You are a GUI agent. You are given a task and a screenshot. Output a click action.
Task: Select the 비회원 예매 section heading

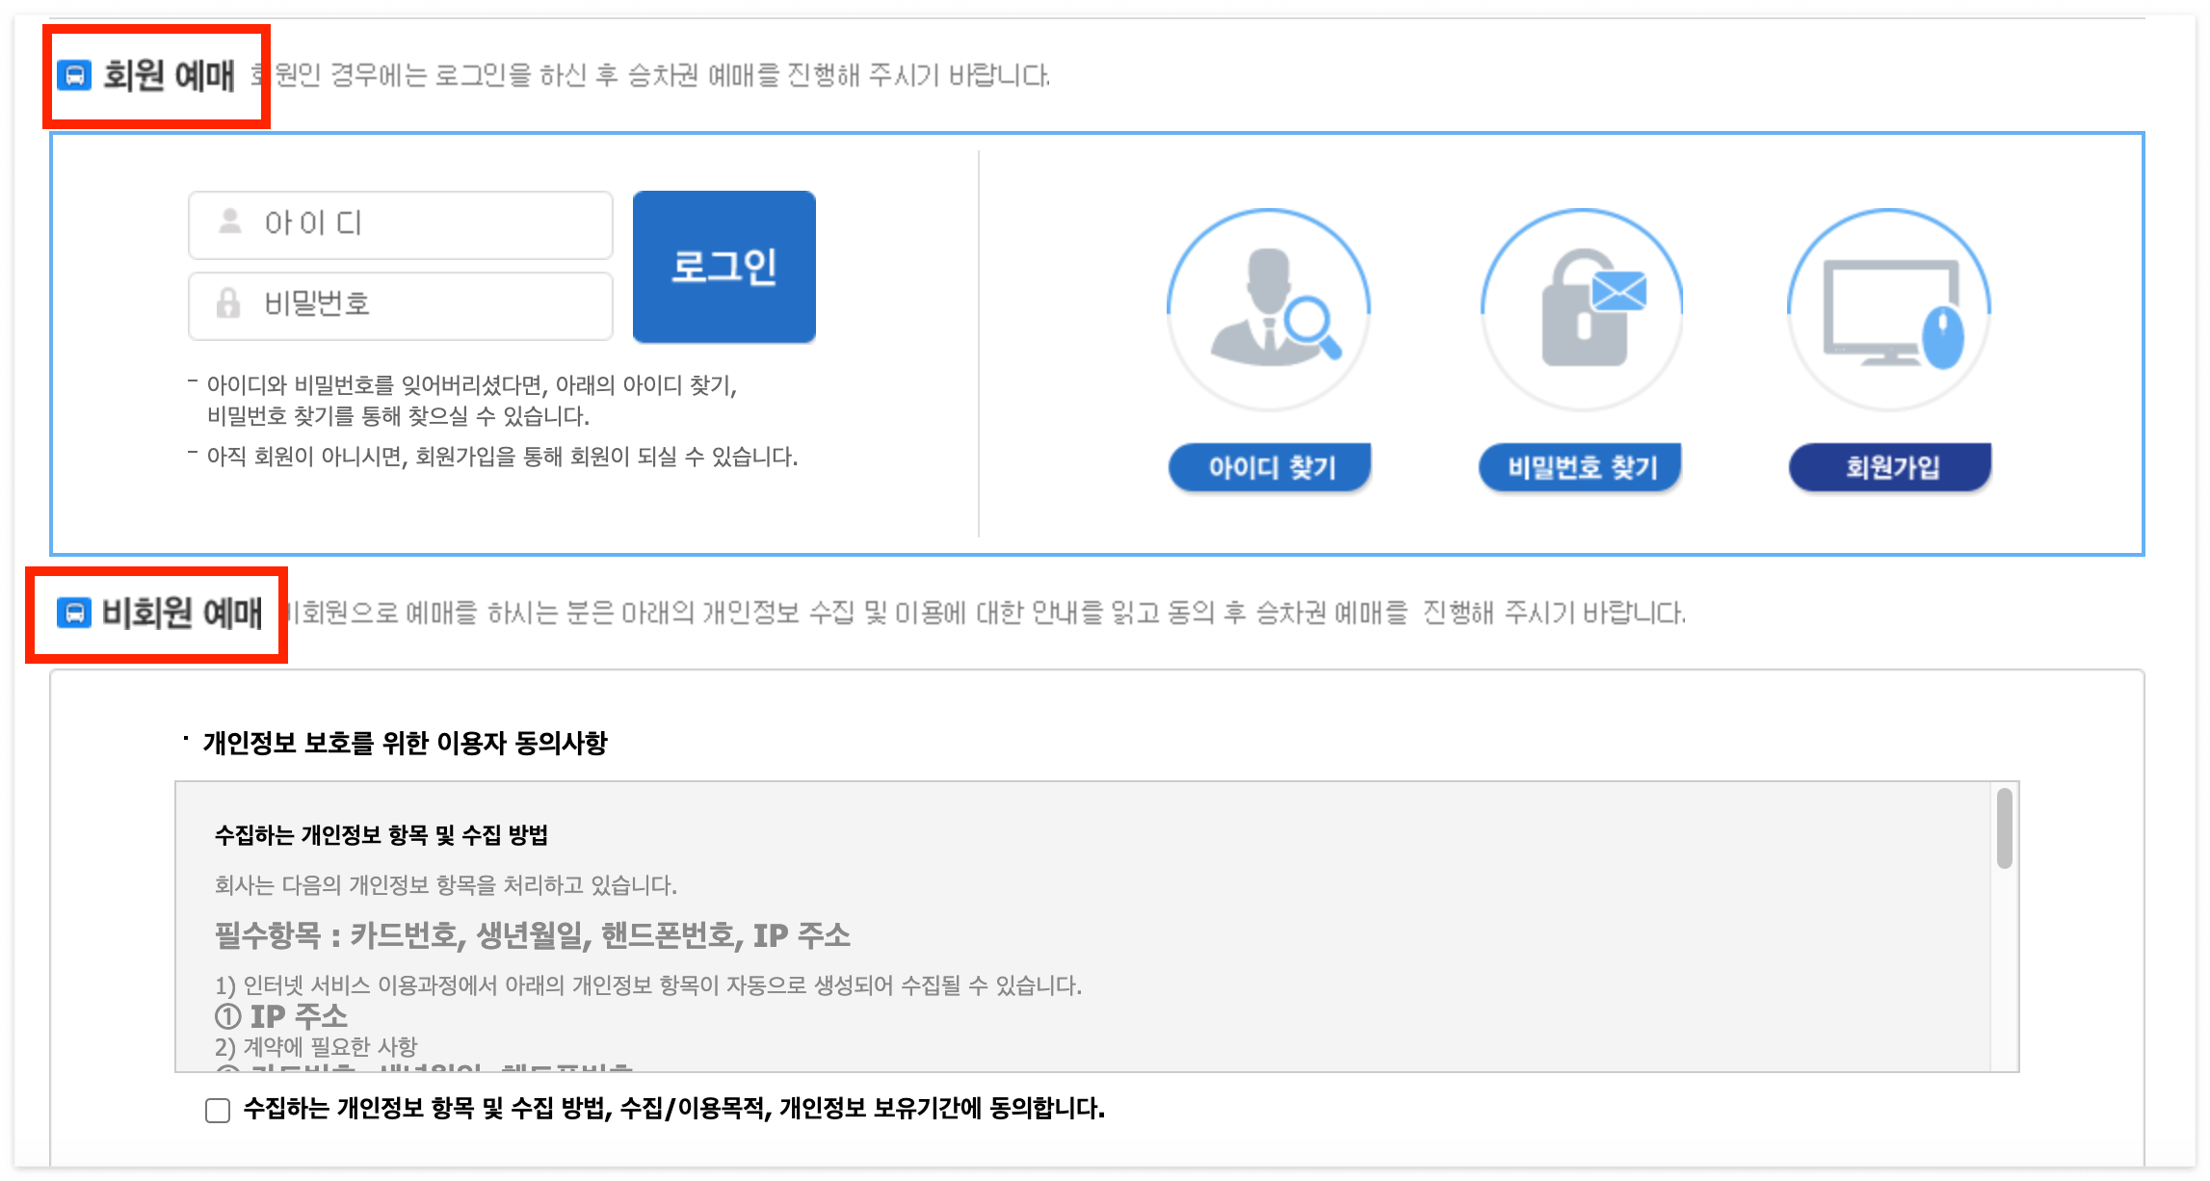pos(182,613)
